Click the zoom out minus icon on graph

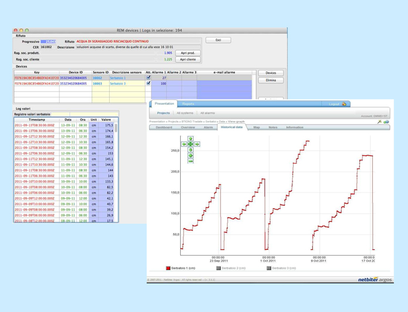point(190,161)
